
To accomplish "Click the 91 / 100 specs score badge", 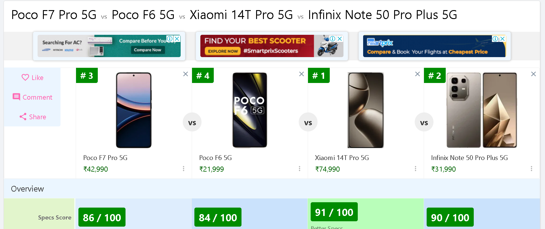I will (x=334, y=212).
